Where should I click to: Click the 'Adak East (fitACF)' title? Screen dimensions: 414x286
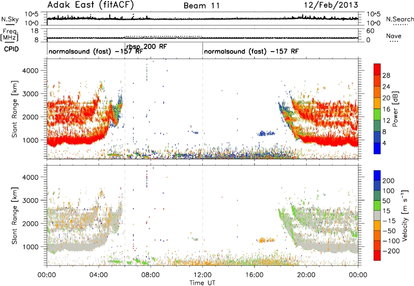coord(91,5)
